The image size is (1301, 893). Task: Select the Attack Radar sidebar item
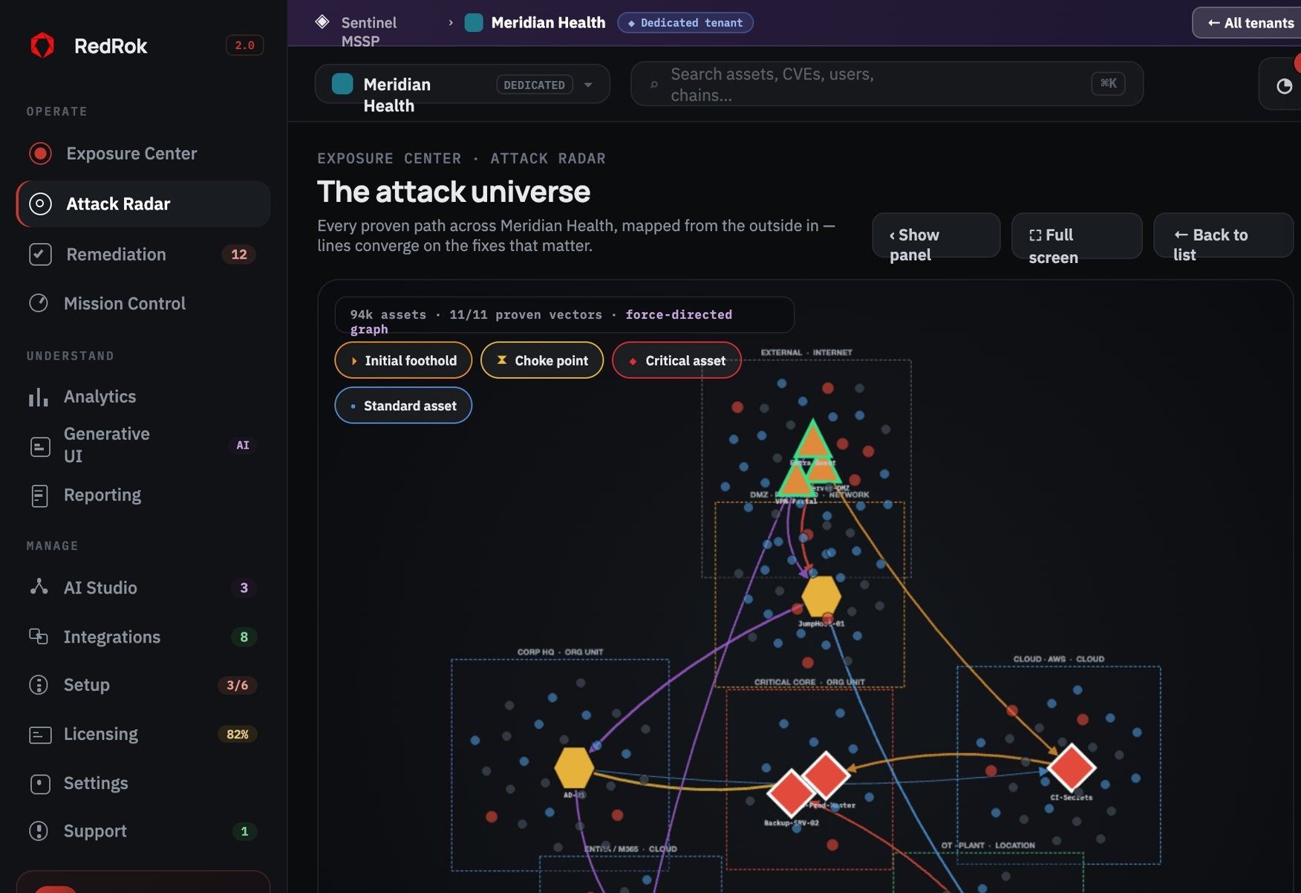pyautogui.click(x=143, y=204)
